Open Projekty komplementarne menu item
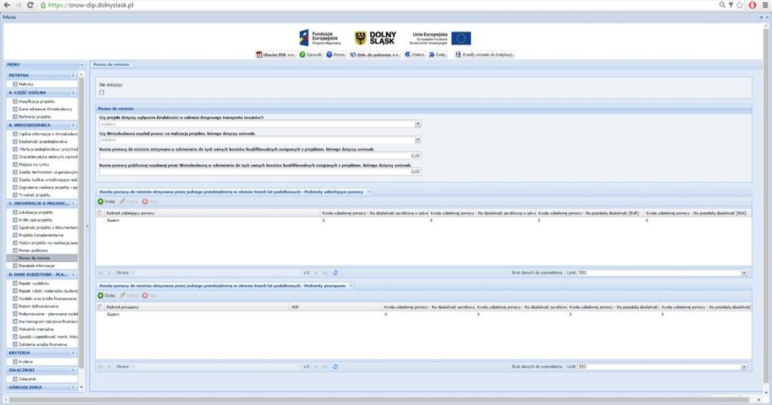This screenshot has width=772, height=405. [41, 236]
